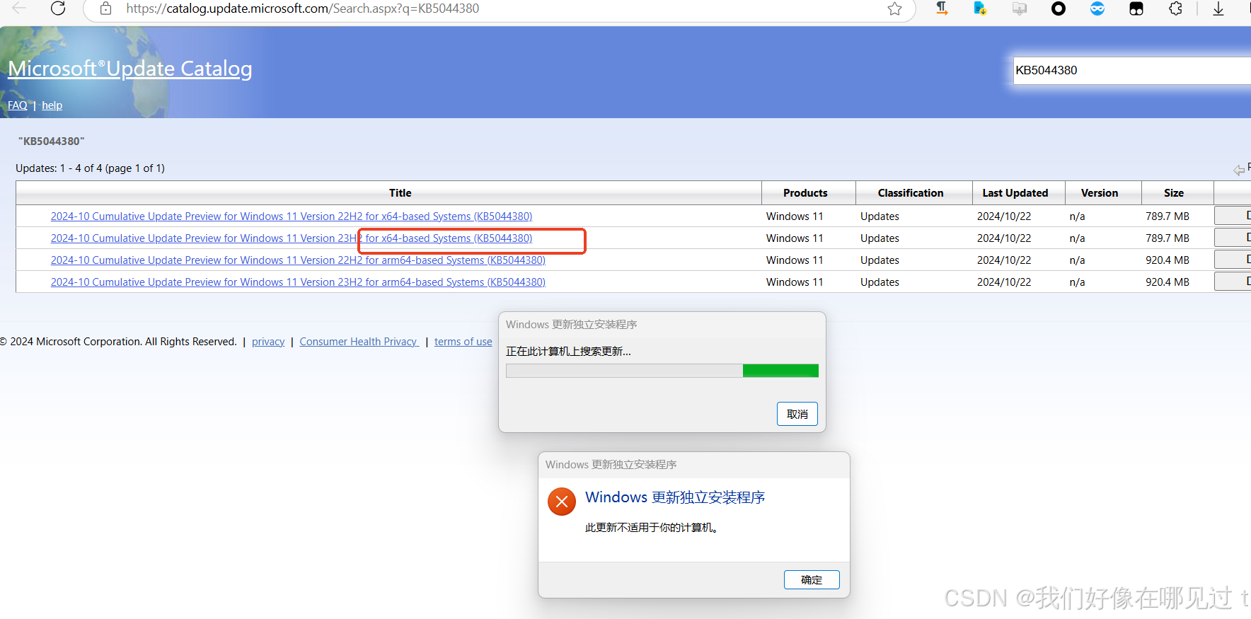This screenshot has height=619, width=1251.
Task: Open the Consumer Health Privacy link
Action: pyautogui.click(x=359, y=342)
